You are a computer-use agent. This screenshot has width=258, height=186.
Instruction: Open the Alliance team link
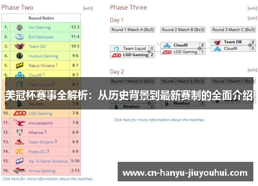click(x=36, y=133)
